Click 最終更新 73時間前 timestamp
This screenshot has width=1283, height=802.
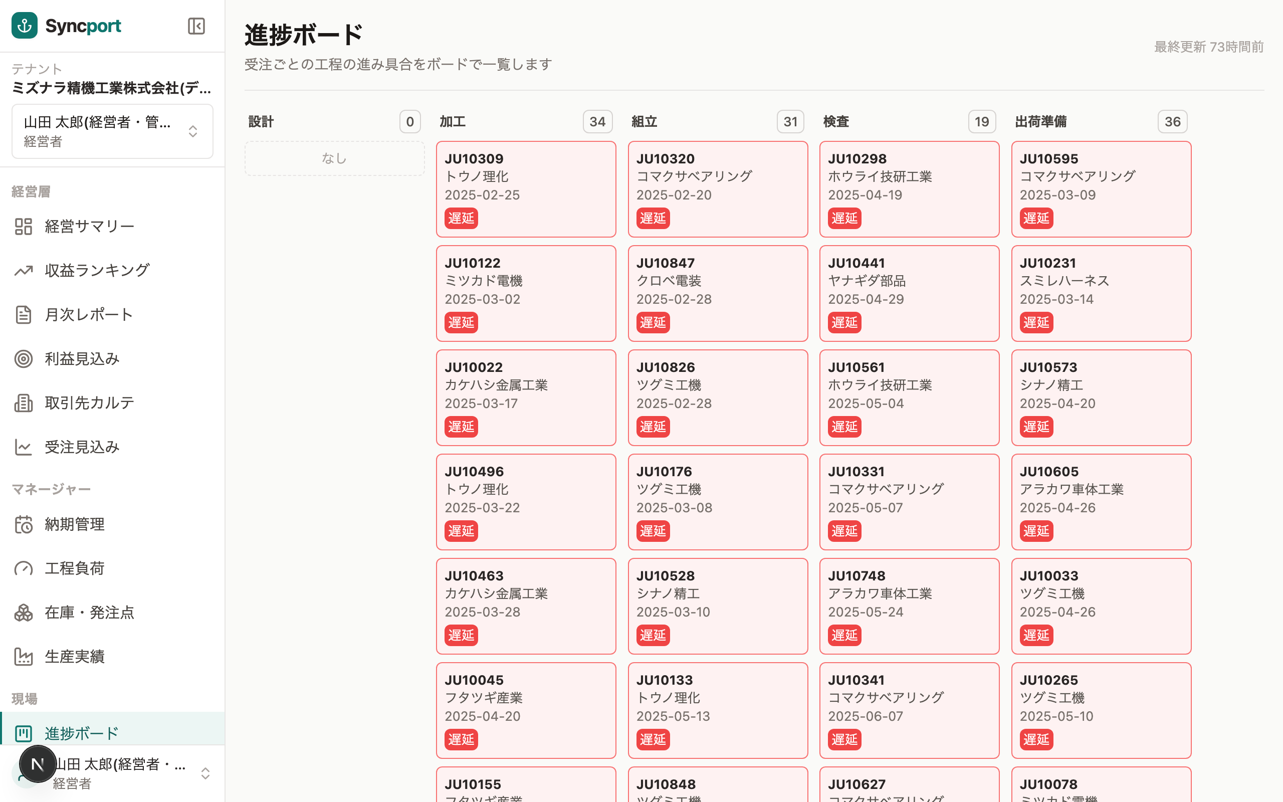tap(1209, 47)
